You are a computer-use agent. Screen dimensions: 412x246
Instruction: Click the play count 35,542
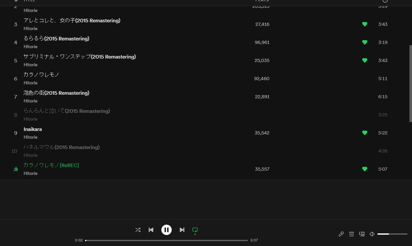point(262,133)
